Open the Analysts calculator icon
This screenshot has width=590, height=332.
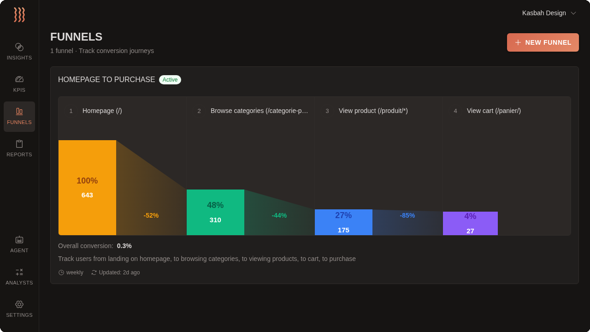coord(19,272)
